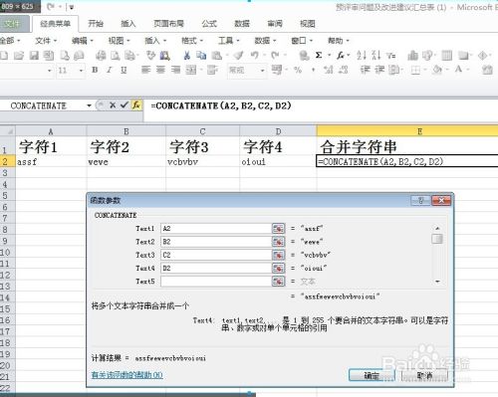Click the Save icon in the toolbar
The width and height of the screenshot is (498, 397).
[34, 56]
